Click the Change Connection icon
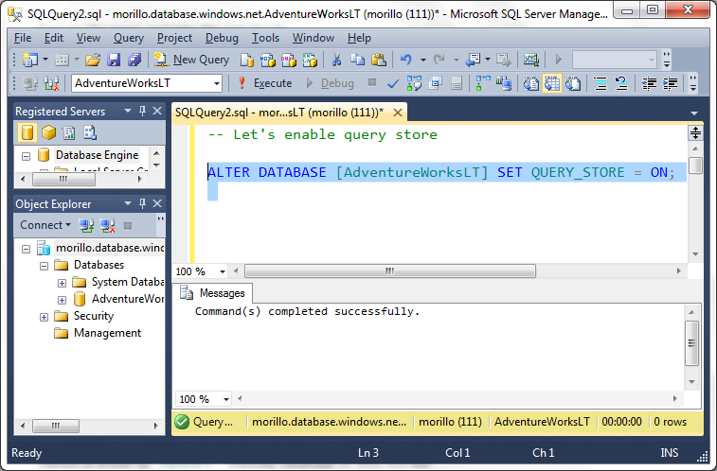Screen dimensions: 717x471 point(52,83)
